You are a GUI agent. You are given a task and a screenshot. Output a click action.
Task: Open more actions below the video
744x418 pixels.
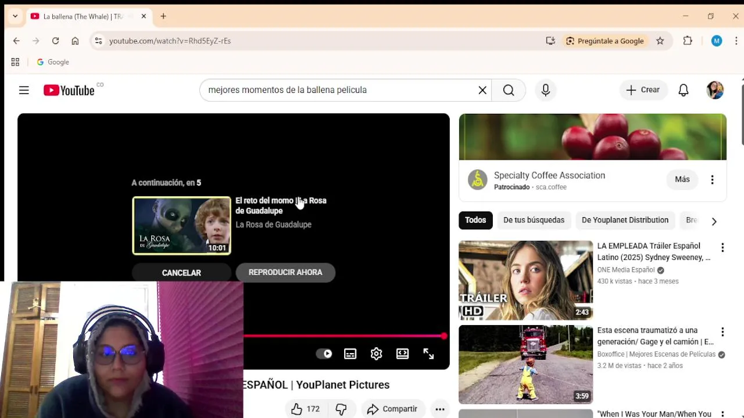440,409
